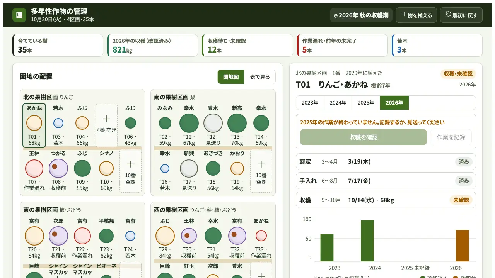Image resolution: width=495 pixels, height=278 pixels.
Task: Select tree T02 みなみ 59kg
Action: (165, 125)
